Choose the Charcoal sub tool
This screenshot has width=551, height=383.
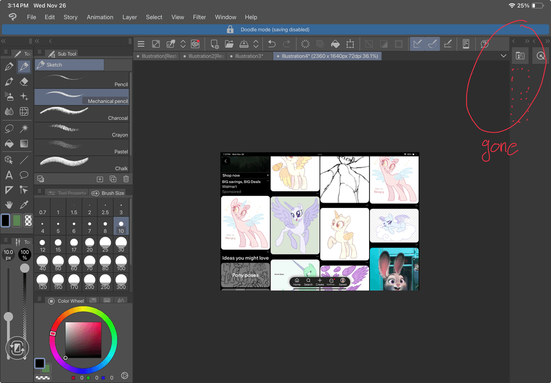(x=82, y=114)
